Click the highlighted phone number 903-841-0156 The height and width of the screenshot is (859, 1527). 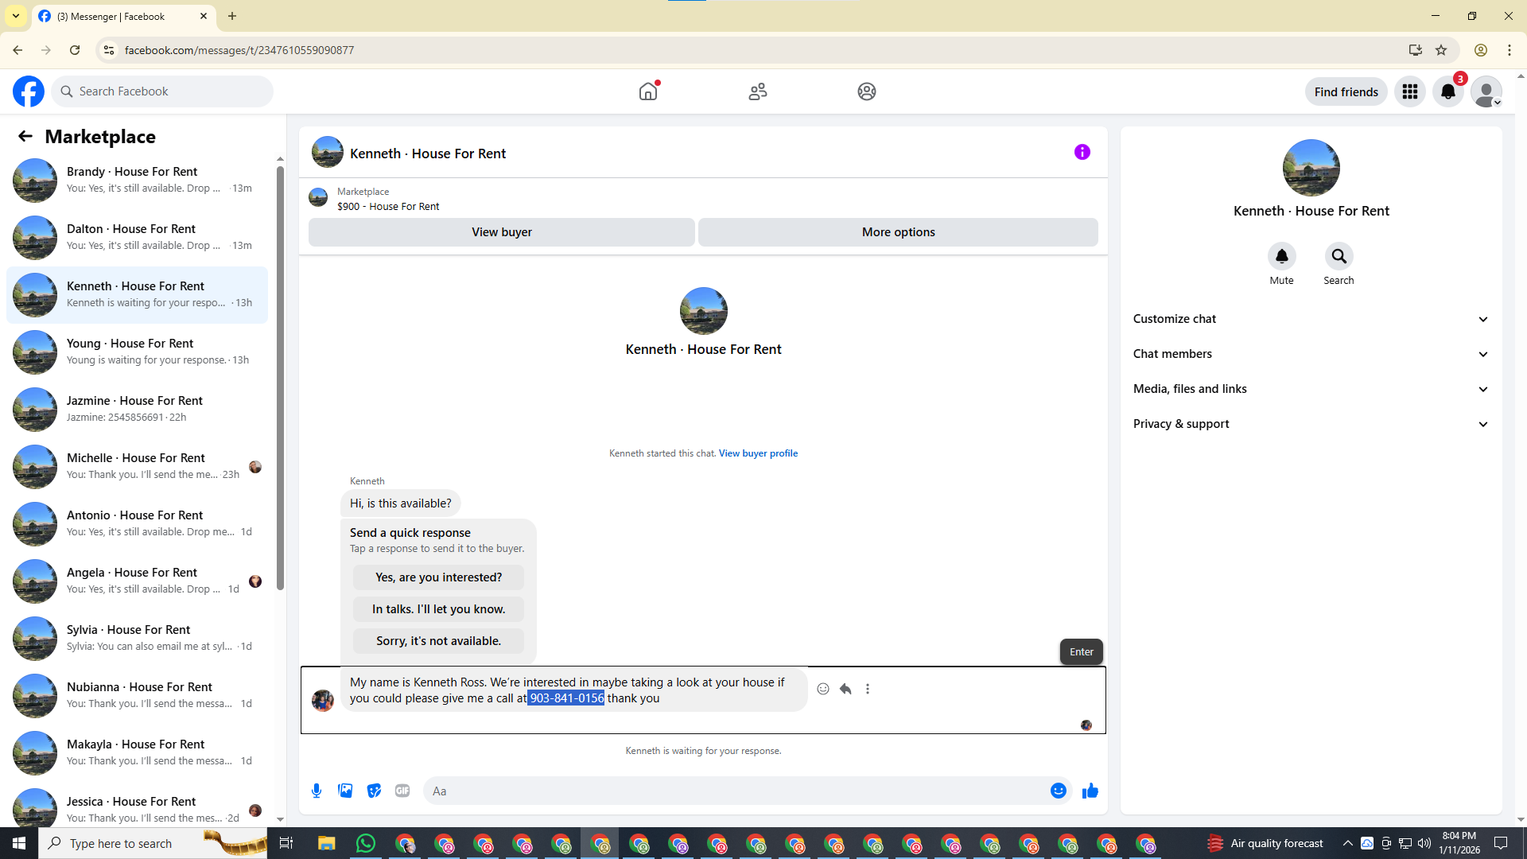click(566, 698)
